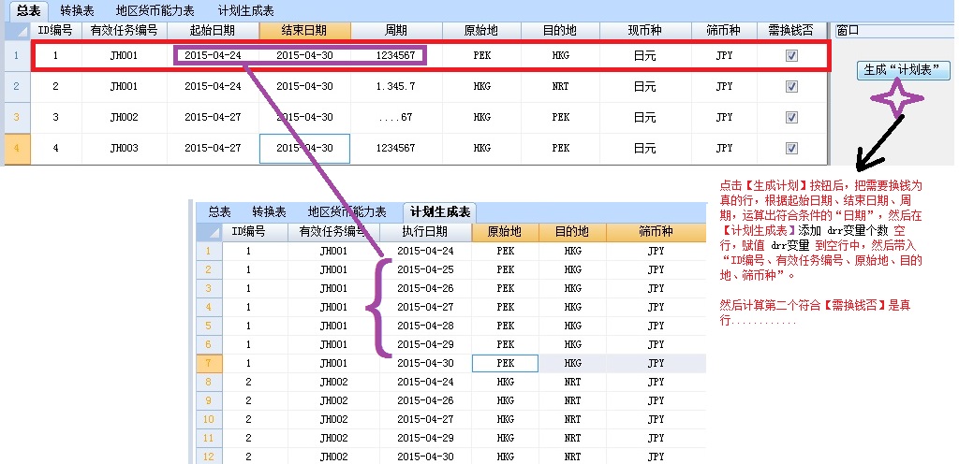Select all cells via lower grid corner triangle

[x=209, y=232]
